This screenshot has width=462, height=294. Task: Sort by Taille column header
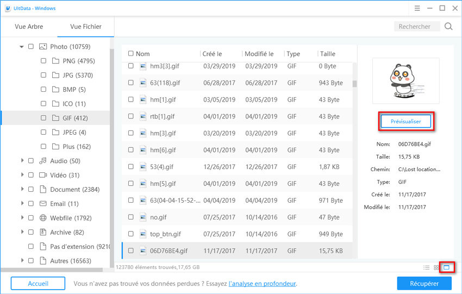[328, 54]
